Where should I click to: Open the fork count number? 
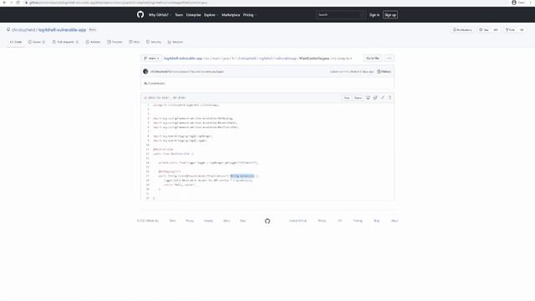pyautogui.click(x=522, y=30)
